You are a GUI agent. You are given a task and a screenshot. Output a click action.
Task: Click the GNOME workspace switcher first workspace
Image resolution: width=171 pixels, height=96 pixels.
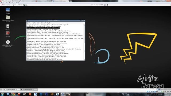click(x=158, y=90)
